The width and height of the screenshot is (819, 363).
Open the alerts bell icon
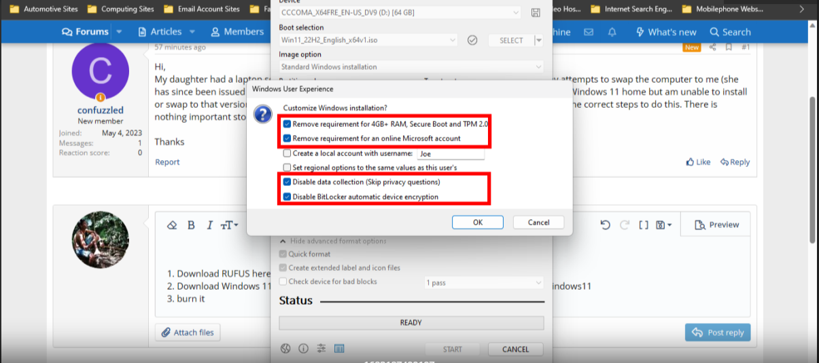click(612, 32)
